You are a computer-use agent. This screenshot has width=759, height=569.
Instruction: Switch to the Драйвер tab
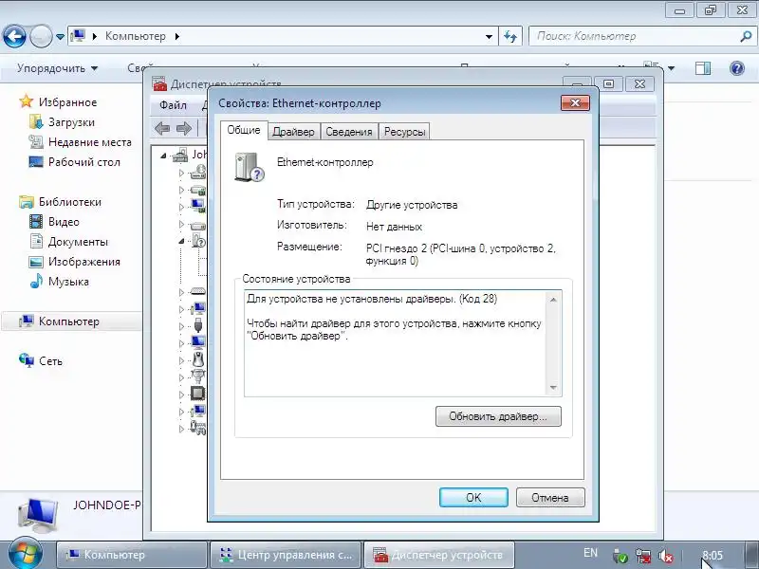point(293,132)
